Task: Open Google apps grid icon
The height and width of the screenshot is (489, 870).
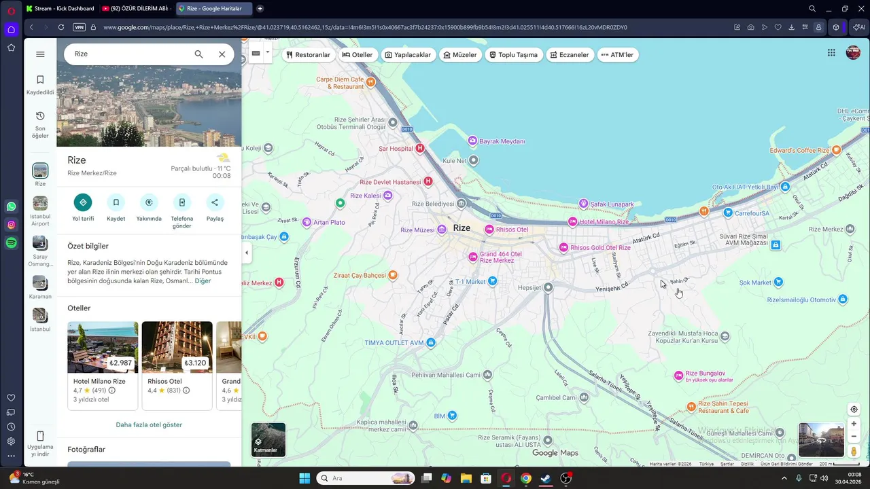Action: [831, 53]
